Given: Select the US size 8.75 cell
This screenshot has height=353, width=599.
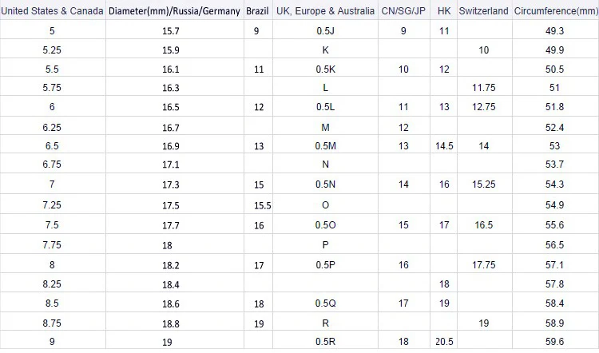Looking at the screenshot, I should (52, 323).
